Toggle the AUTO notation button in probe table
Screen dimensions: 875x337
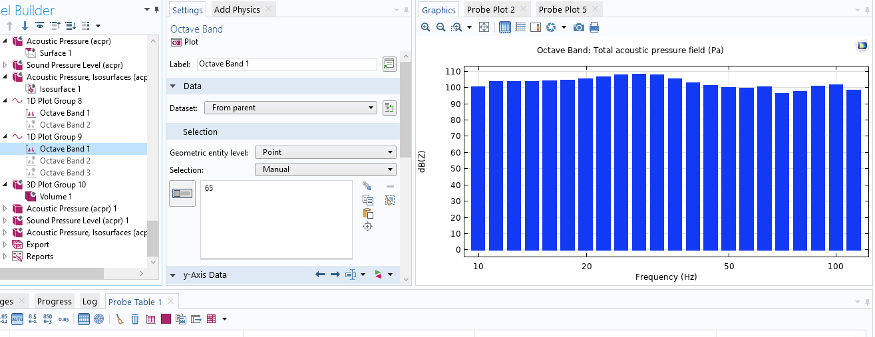[17, 319]
